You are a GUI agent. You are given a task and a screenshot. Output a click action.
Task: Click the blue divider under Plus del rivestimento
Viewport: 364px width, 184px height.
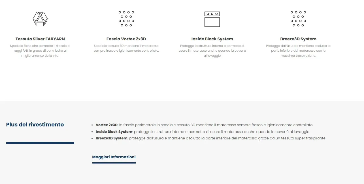click(40, 143)
